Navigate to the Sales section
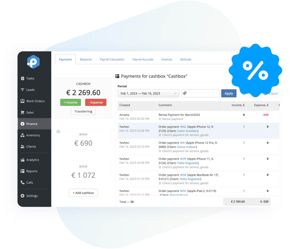Viewport: 291px width, 249px height. (x=31, y=112)
